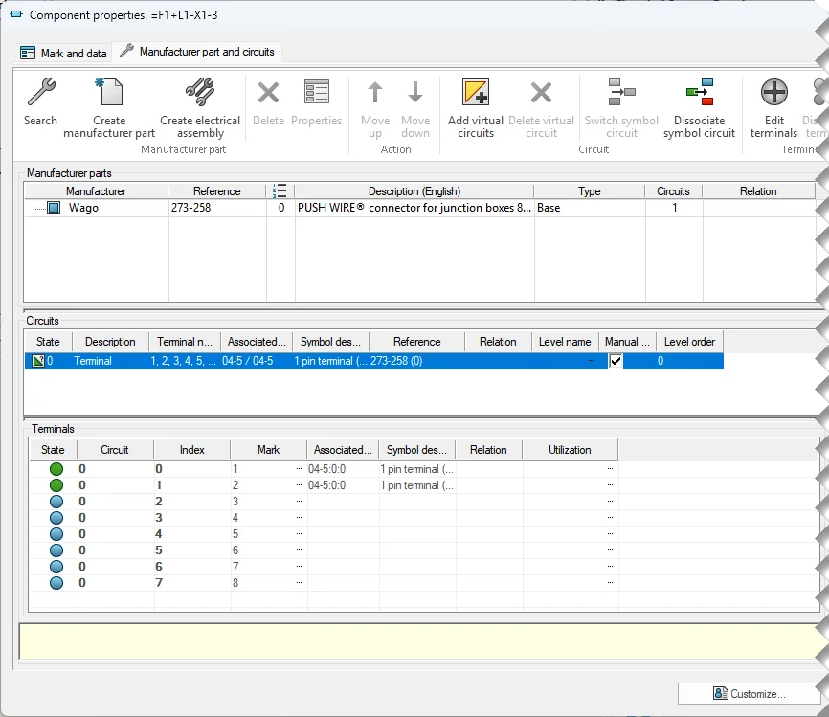The width and height of the screenshot is (829, 717).
Task: Click Description (English) column header
Action: (x=414, y=190)
